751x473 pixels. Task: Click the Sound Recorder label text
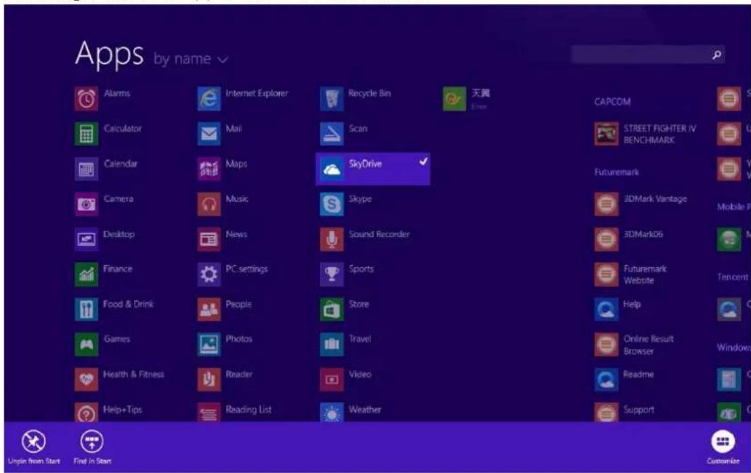click(x=379, y=234)
